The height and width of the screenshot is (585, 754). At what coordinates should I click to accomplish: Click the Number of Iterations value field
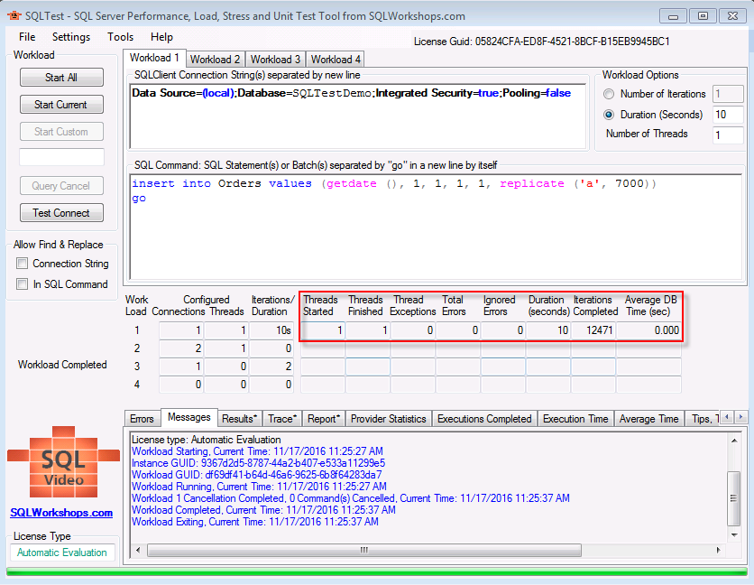pos(728,94)
